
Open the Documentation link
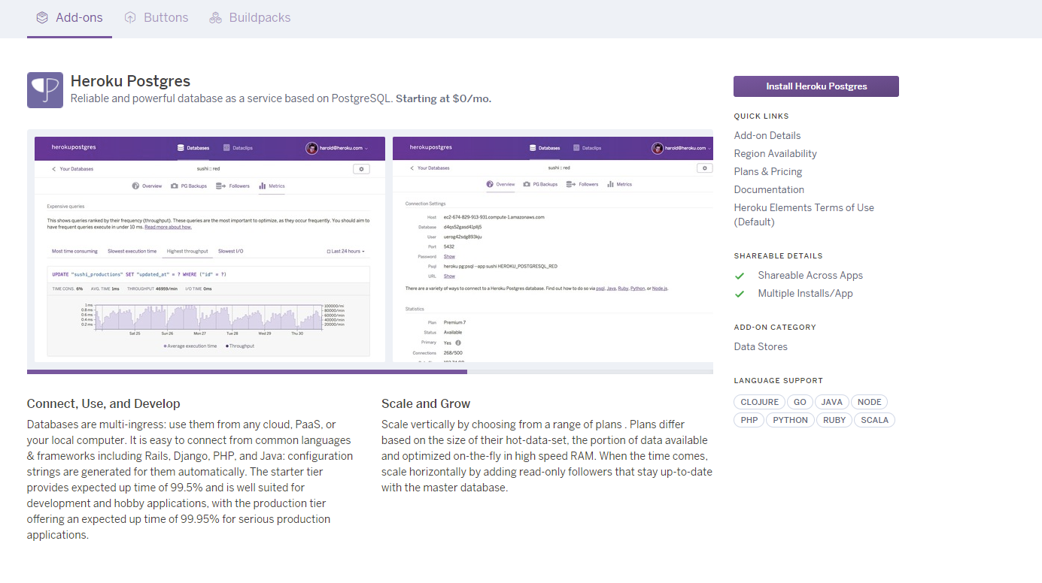point(768,189)
